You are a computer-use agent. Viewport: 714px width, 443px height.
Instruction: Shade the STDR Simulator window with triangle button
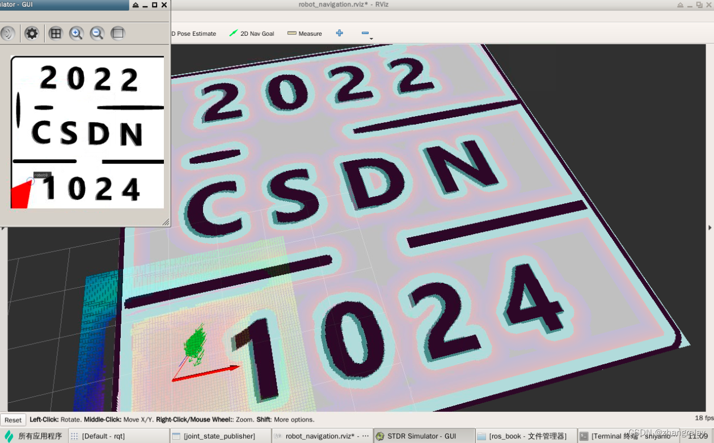(136, 5)
